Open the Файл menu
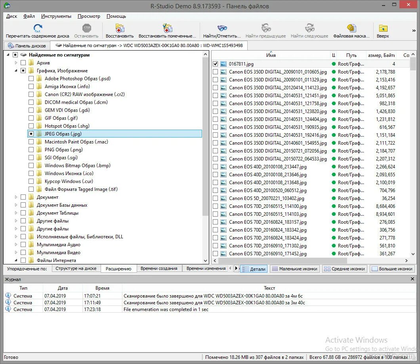This screenshot has width=420, height=364. (29, 16)
